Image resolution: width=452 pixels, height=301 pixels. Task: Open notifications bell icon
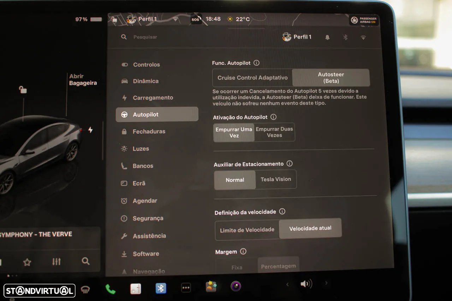click(x=327, y=37)
